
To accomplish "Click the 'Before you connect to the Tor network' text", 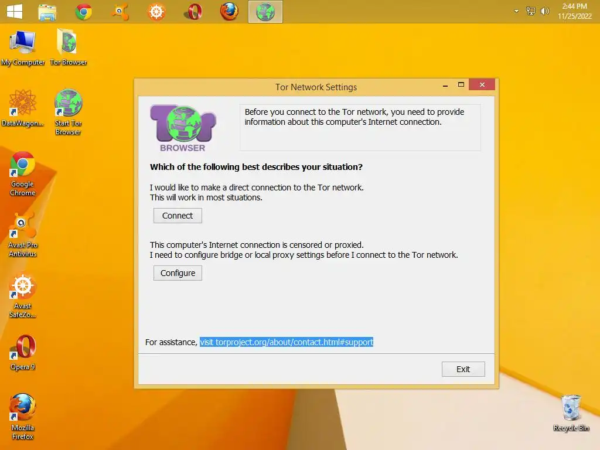I will point(354,117).
